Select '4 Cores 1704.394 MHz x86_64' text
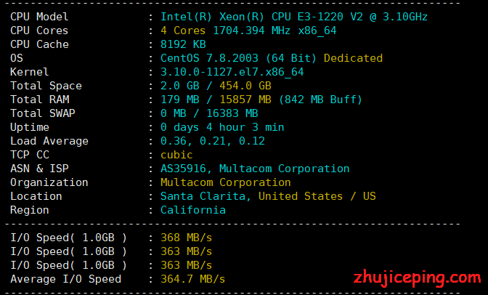 point(248,31)
